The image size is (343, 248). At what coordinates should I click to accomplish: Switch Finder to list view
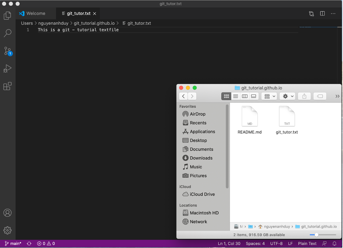coord(236,96)
